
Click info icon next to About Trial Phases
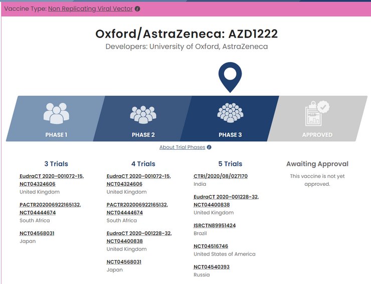coord(209,147)
